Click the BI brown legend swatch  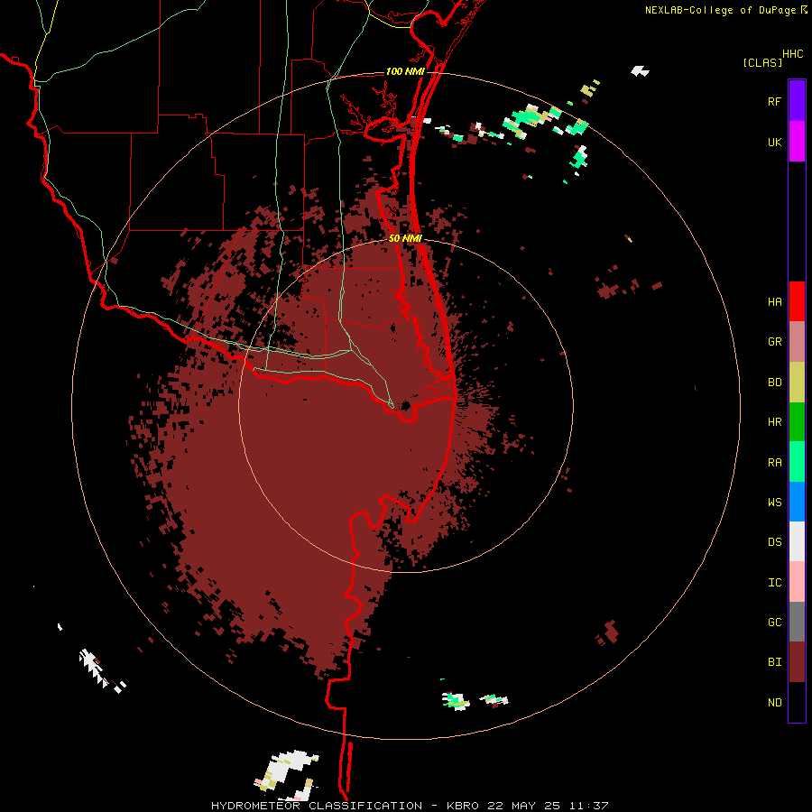(x=797, y=662)
